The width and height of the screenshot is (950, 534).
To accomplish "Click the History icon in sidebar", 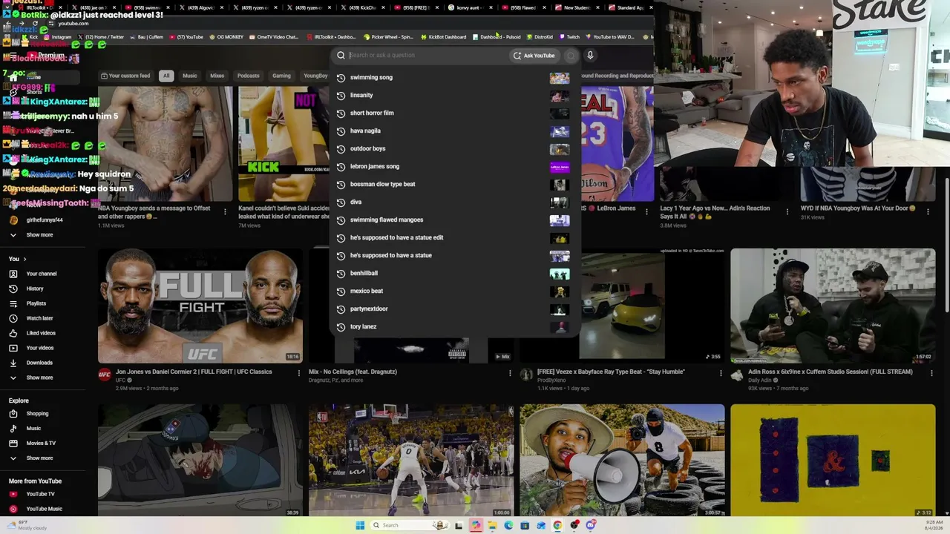I will pyautogui.click(x=13, y=289).
